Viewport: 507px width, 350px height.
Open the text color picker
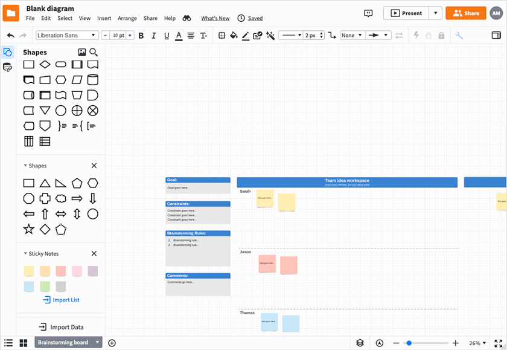(x=179, y=36)
